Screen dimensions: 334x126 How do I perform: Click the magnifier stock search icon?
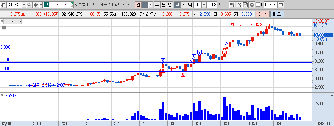29,5
